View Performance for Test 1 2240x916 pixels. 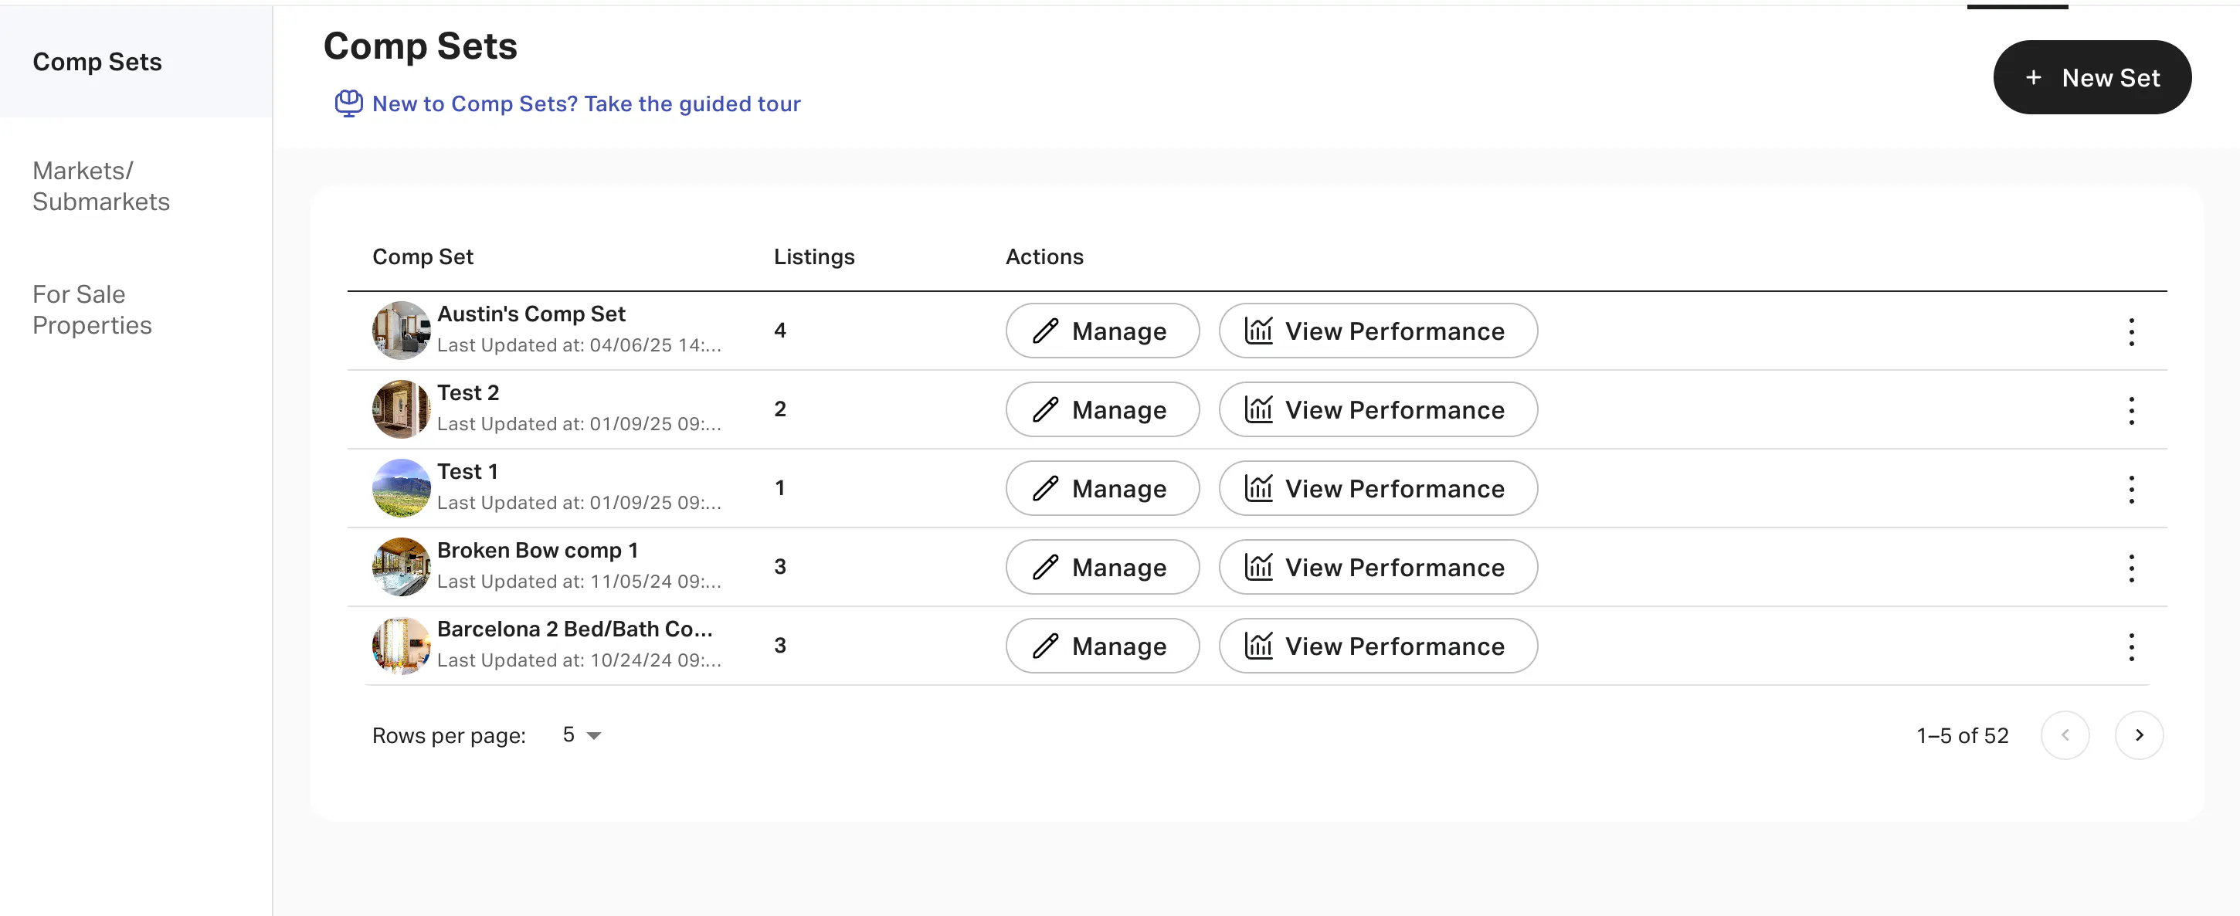pyautogui.click(x=1377, y=488)
